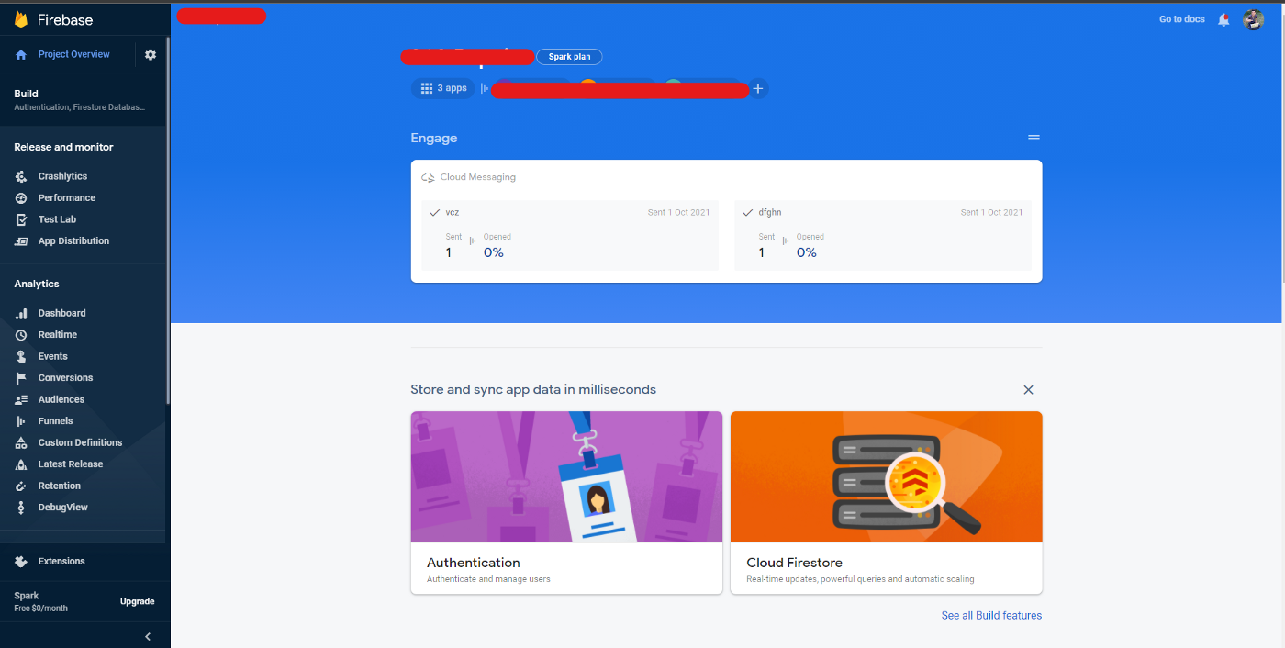Click the App Distribution icon
The height and width of the screenshot is (648, 1285).
[x=21, y=241]
